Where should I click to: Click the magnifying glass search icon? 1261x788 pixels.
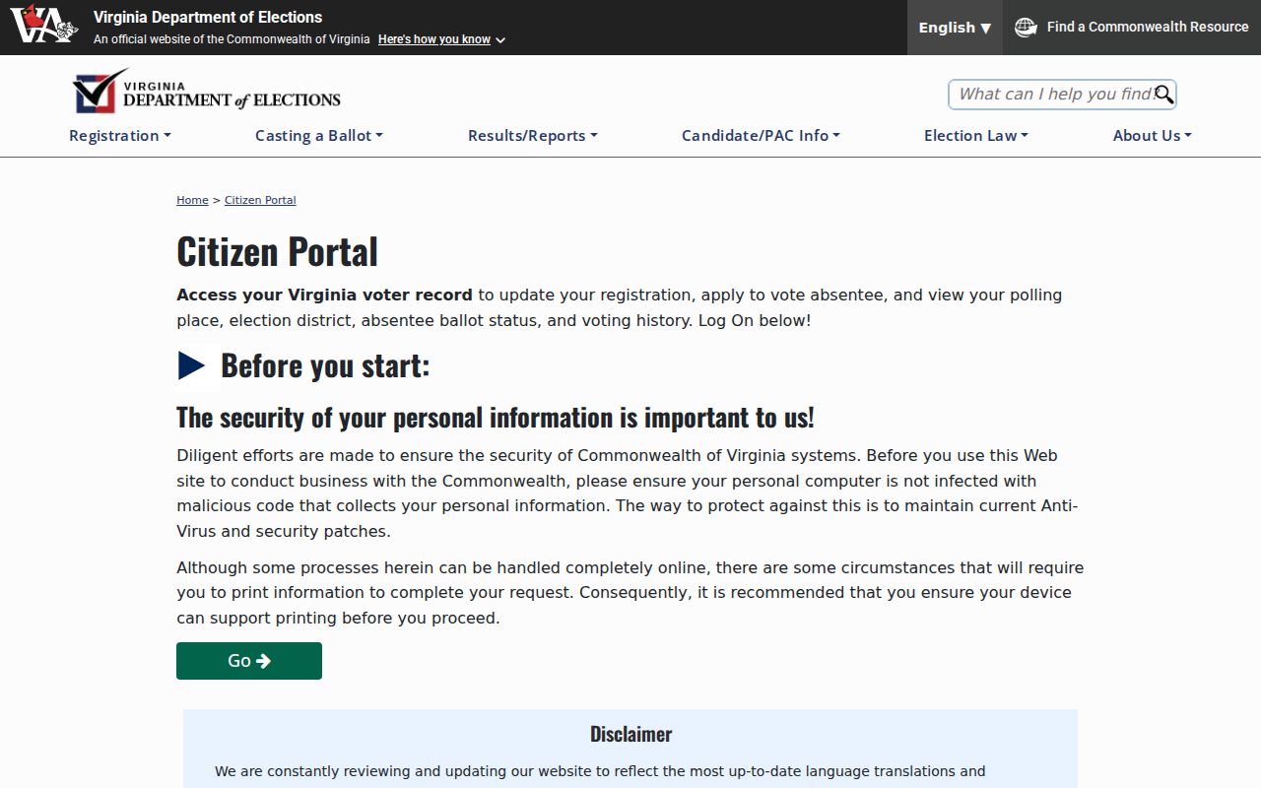[1163, 95]
